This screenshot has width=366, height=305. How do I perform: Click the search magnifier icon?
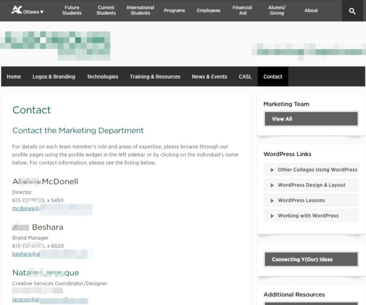352,11
